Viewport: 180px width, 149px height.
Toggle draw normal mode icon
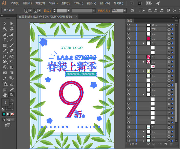click(4, 120)
